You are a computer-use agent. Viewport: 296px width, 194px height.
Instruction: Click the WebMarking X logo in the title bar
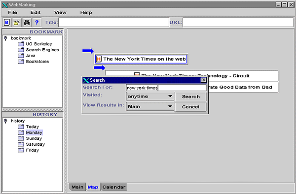(x=5, y=5)
